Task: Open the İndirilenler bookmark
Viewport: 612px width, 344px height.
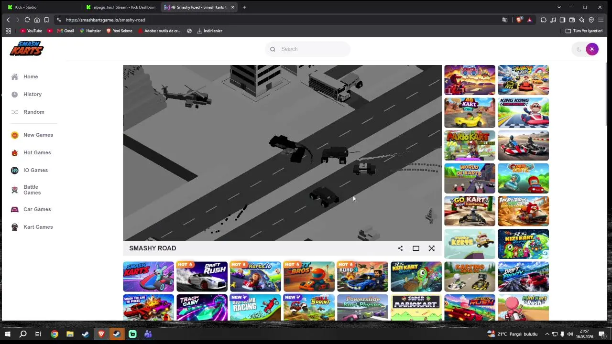Action: pyautogui.click(x=209, y=31)
